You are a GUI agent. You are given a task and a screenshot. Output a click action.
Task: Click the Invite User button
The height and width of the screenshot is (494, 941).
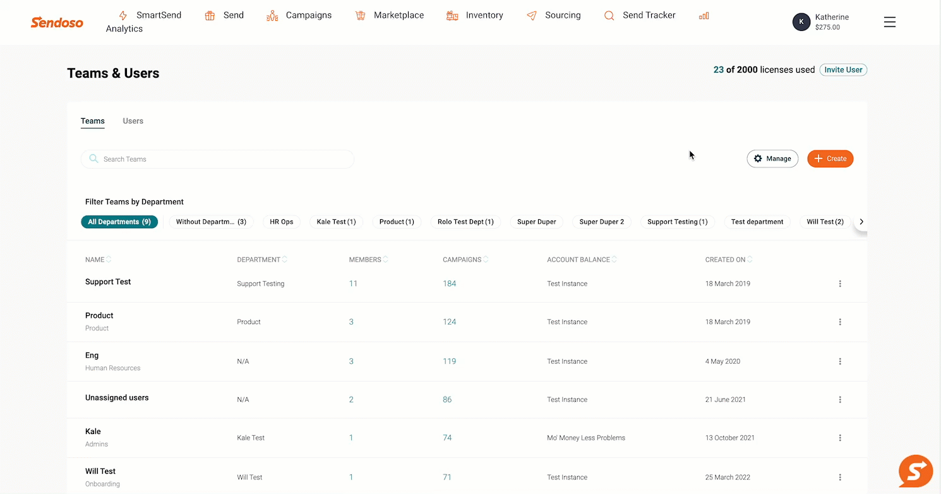pos(843,70)
